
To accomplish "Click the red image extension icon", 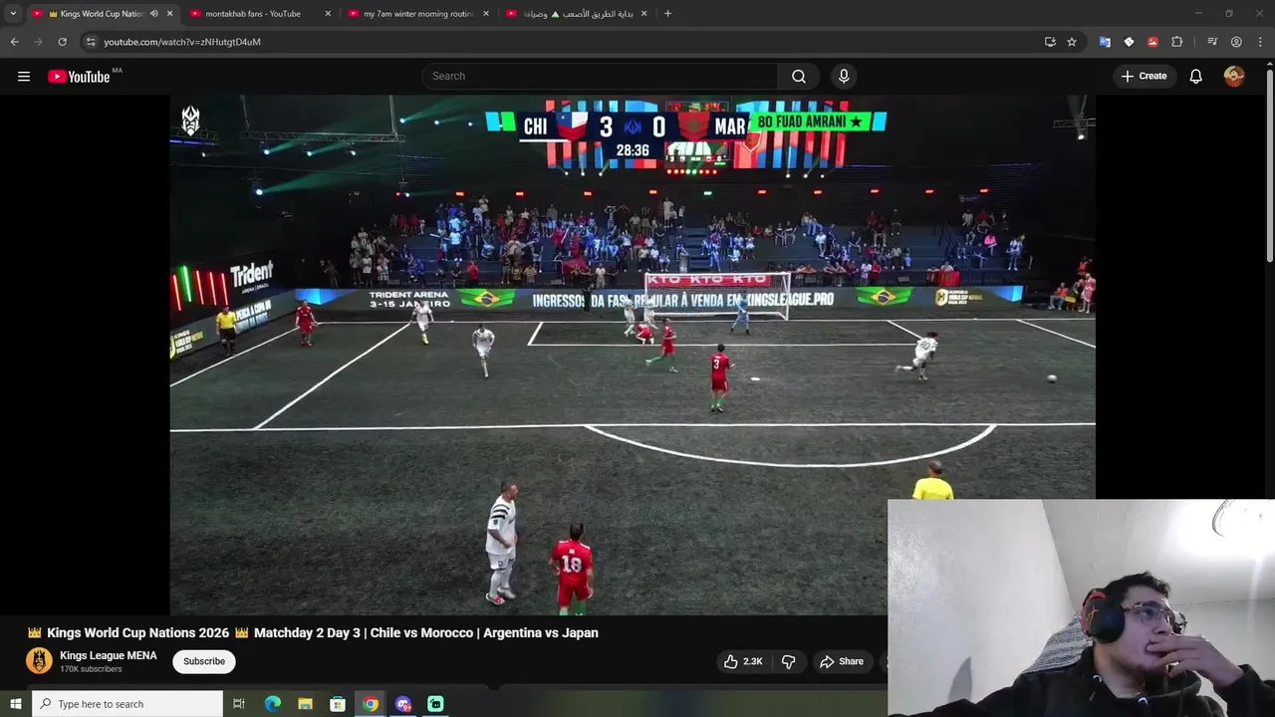I will [x=1152, y=42].
